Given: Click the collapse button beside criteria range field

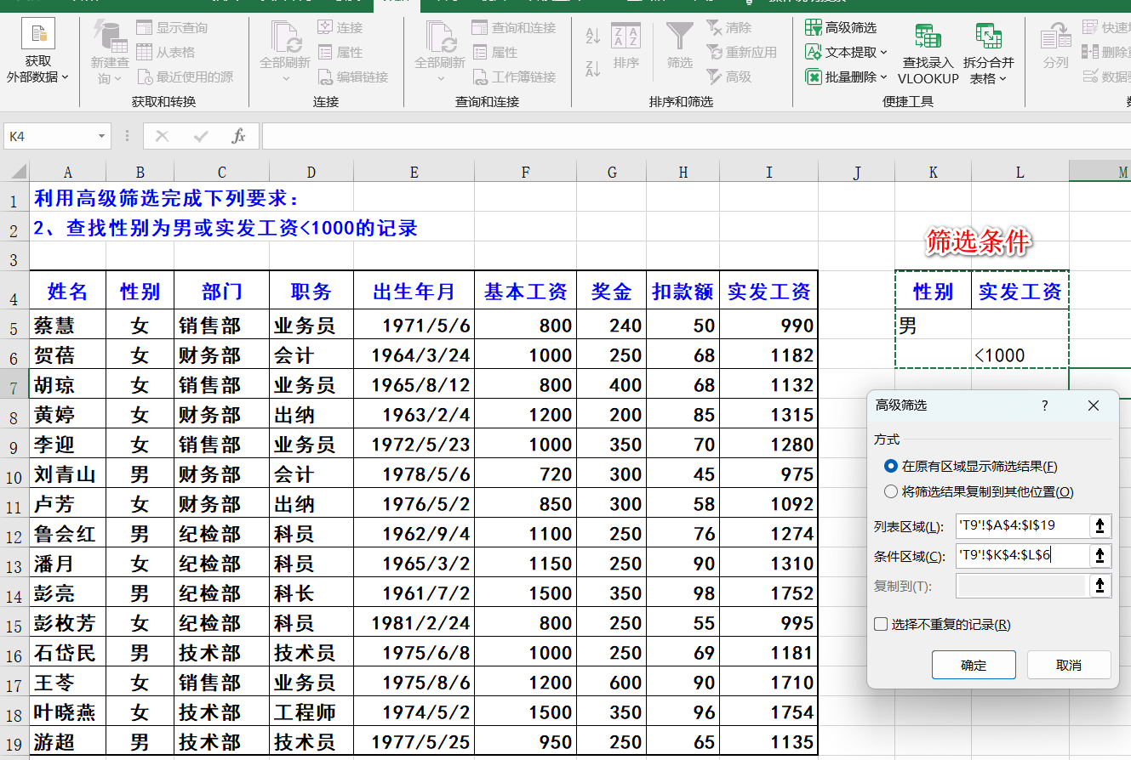Looking at the screenshot, I should click(1100, 556).
